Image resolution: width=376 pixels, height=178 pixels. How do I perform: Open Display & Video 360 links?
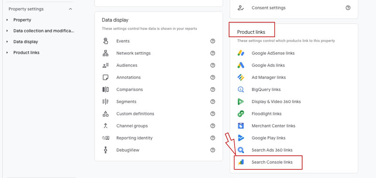(276, 102)
